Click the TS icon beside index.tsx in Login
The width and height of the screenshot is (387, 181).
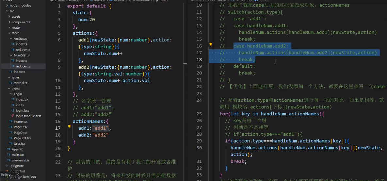[13, 99]
